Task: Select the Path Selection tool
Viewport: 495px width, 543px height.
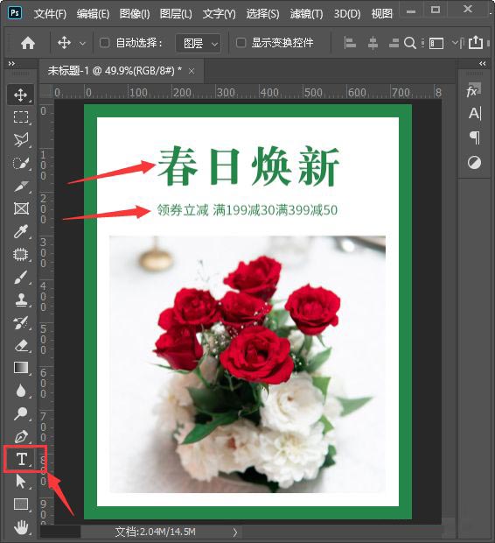Action: [21, 482]
